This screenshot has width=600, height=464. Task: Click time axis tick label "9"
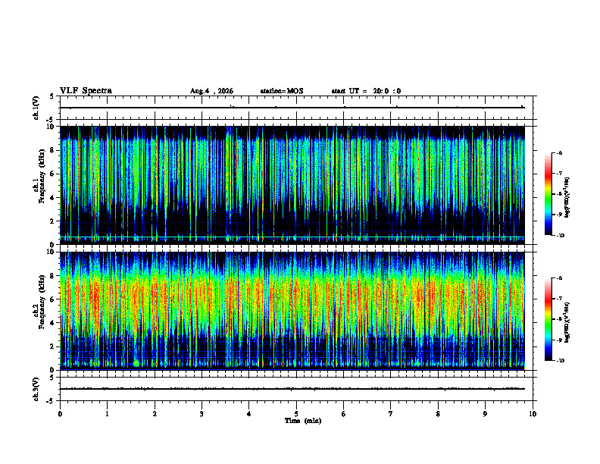[485, 414]
